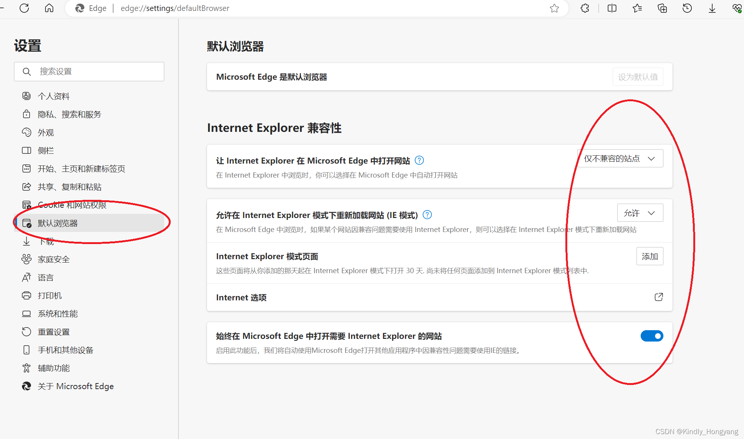Screen dimensions: 744x439
Task: Click the address bar URL text
Action: click(175, 8)
